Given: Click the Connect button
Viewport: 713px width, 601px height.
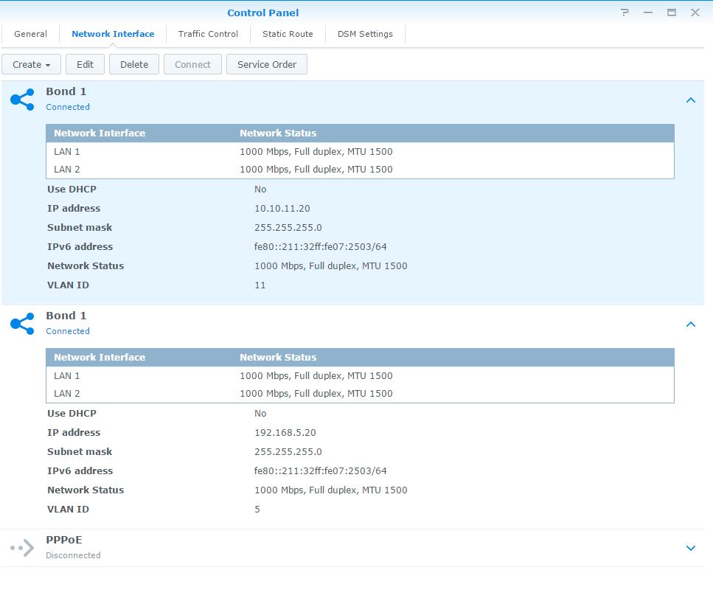Looking at the screenshot, I should [x=192, y=65].
